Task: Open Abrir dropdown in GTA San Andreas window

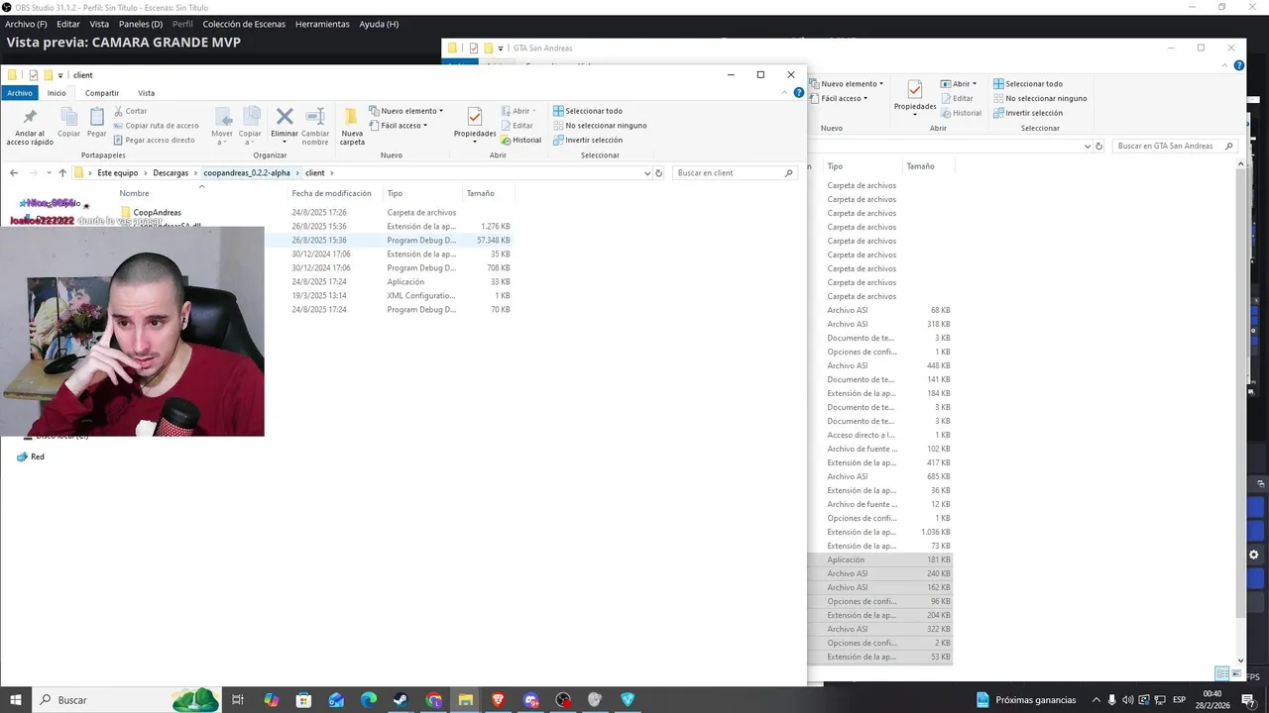Action: tap(958, 84)
